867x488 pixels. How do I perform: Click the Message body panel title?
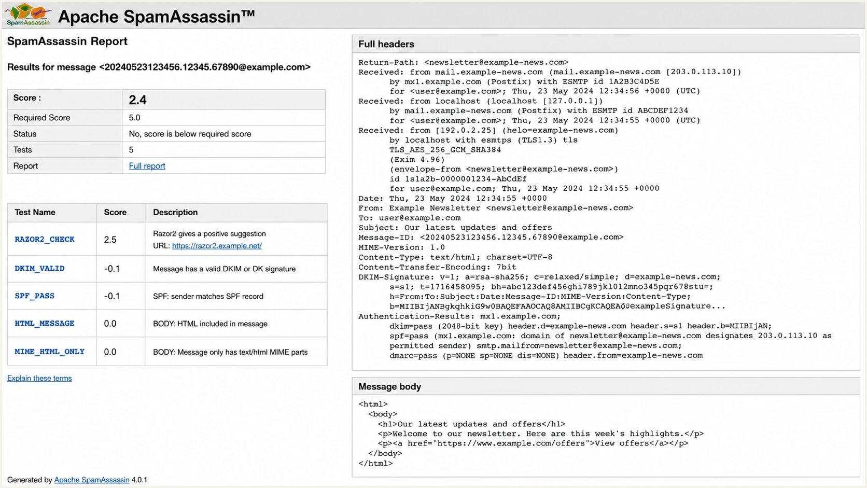point(390,387)
